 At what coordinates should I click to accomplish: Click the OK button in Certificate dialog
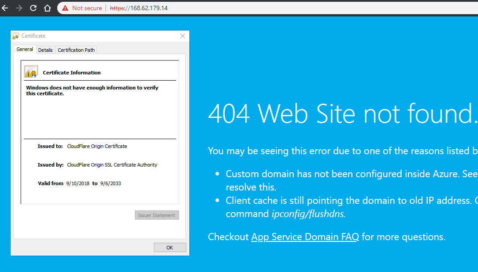click(x=170, y=248)
